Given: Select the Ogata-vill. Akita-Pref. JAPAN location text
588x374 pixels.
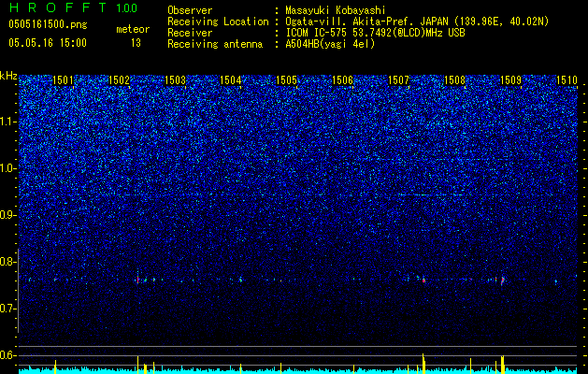Looking at the screenshot, I should pos(417,22).
